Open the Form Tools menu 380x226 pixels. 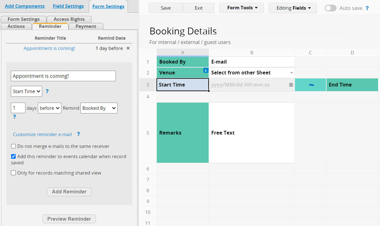241,8
